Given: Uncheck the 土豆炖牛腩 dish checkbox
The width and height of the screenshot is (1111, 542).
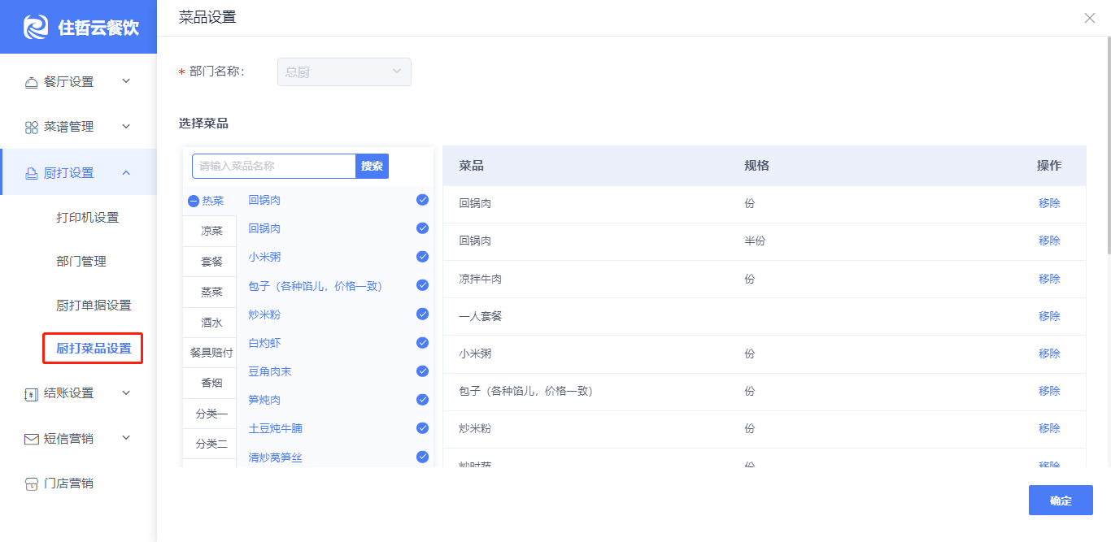Looking at the screenshot, I should click(422, 428).
